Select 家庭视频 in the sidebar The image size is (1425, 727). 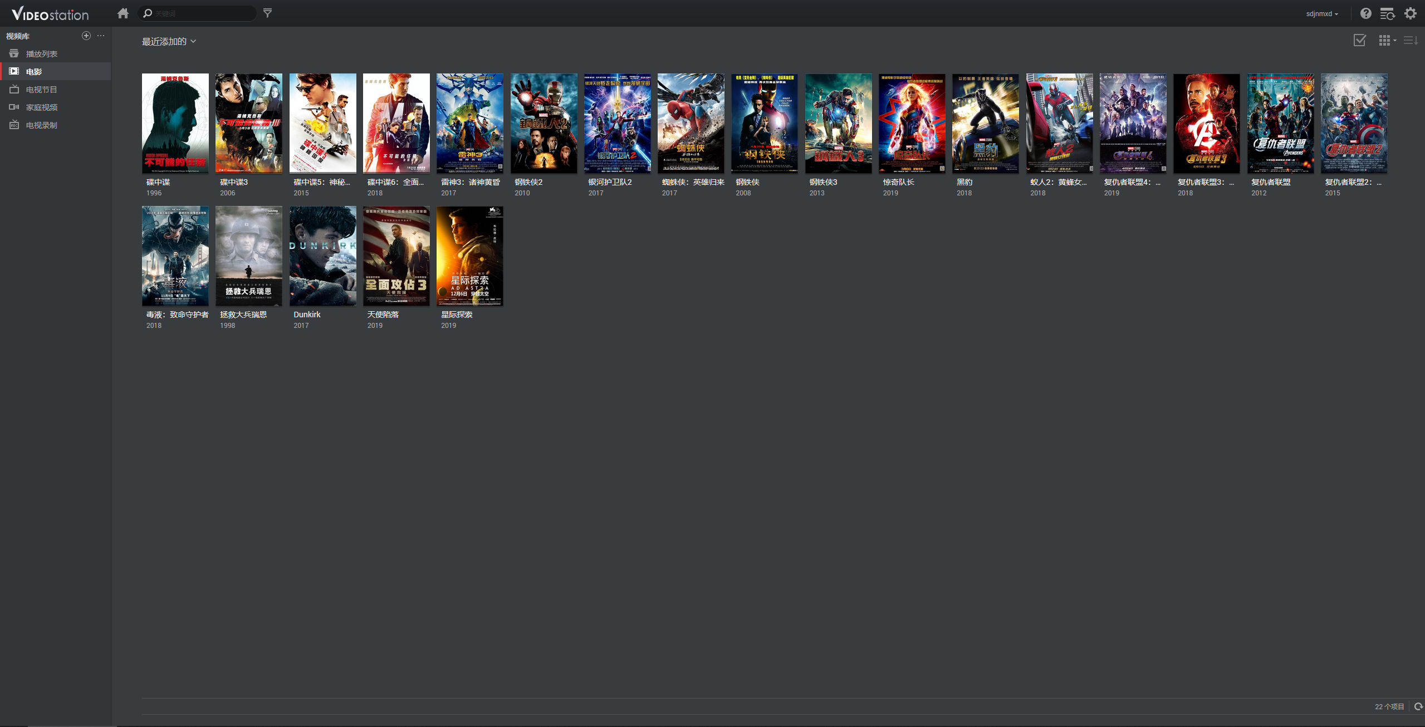[56, 107]
